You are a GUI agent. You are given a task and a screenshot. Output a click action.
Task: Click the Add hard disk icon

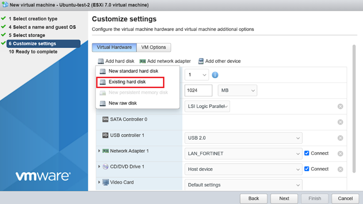click(x=101, y=61)
